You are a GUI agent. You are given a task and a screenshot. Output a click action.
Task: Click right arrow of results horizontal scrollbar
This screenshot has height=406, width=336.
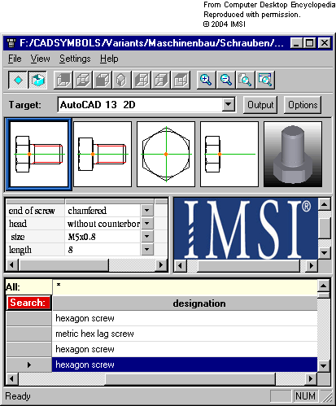(311, 378)
